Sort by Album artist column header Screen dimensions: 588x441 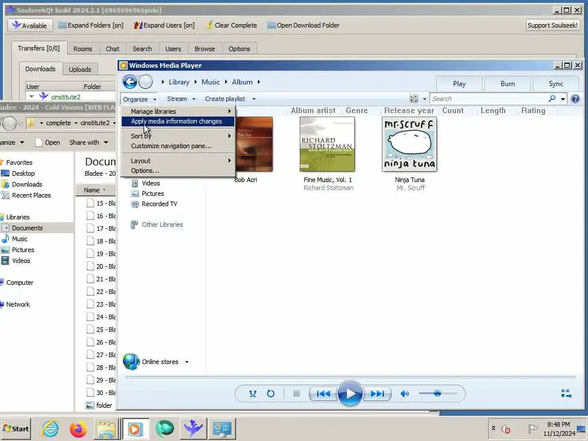pyautogui.click(x=313, y=111)
